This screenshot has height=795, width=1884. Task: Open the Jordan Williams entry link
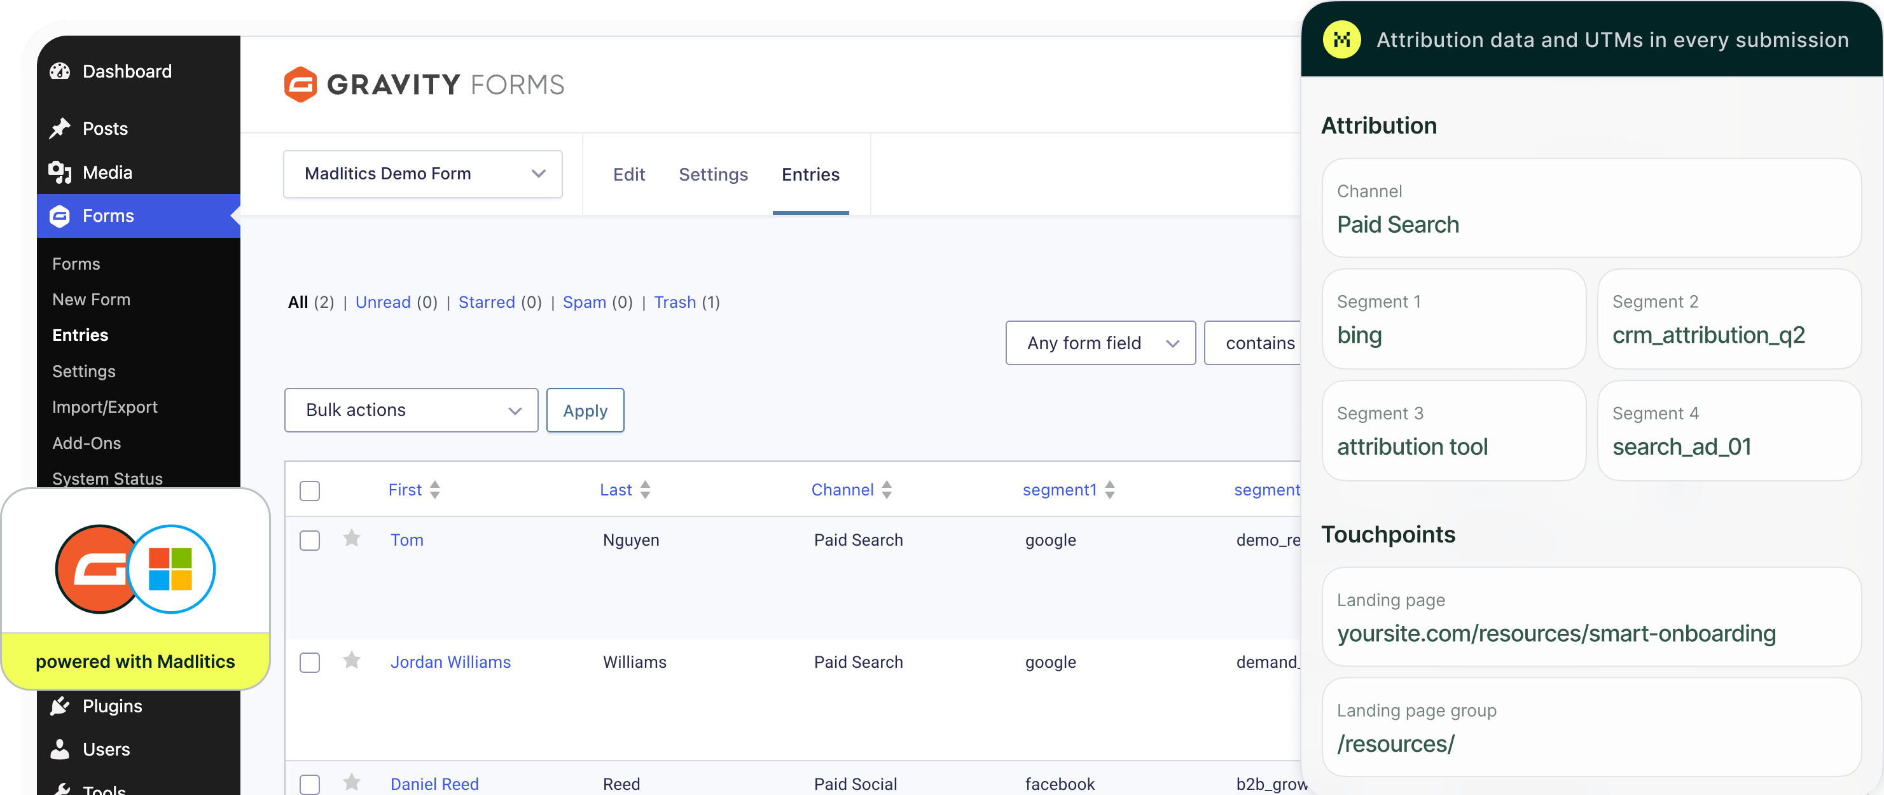(450, 662)
